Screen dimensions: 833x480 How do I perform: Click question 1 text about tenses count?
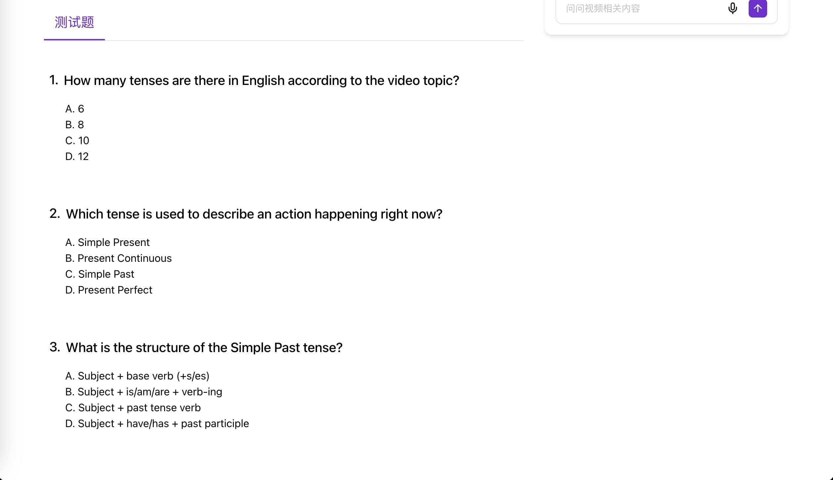pos(261,80)
